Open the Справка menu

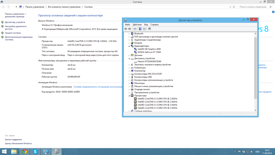[x=154, y=25]
